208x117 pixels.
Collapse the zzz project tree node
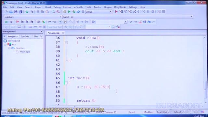pyautogui.click(x=5, y=45)
